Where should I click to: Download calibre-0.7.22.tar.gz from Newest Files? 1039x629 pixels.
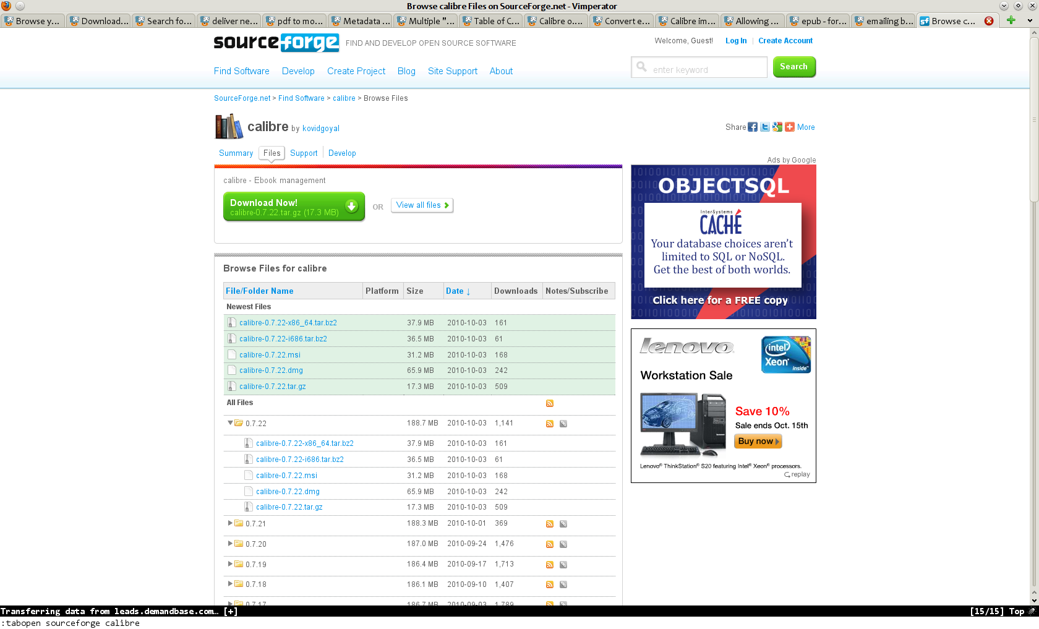pos(273,387)
